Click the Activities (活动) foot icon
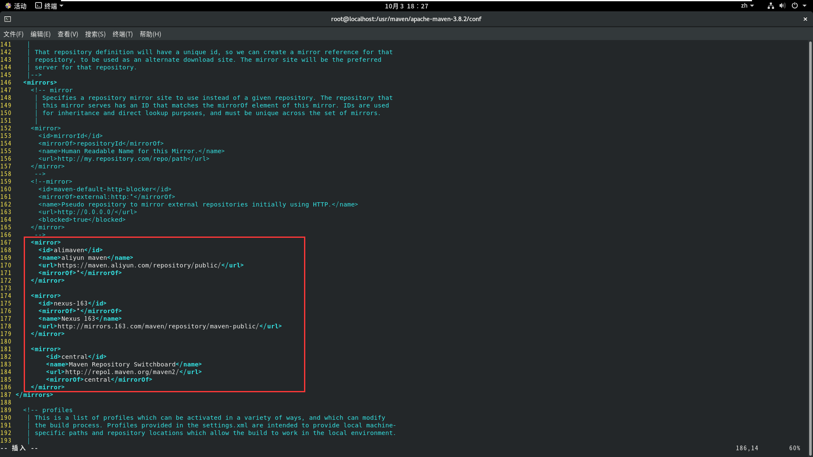This screenshot has width=813, height=457. 8,6
